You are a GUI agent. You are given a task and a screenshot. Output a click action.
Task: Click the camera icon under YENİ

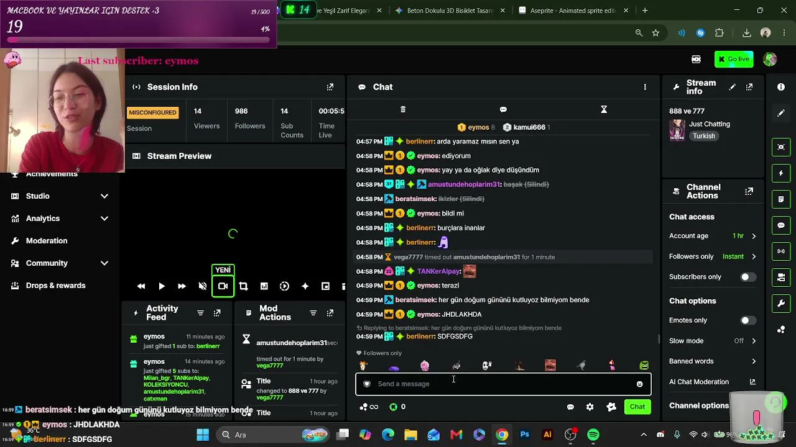tap(223, 286)
